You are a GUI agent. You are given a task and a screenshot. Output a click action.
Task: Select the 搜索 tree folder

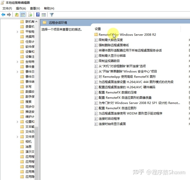[x=26, y=102]
